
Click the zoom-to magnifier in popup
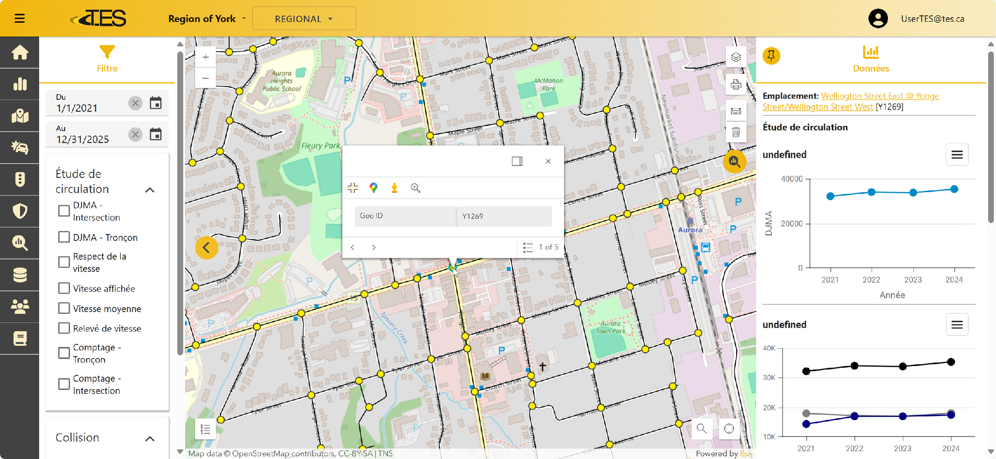coord(415,188)
